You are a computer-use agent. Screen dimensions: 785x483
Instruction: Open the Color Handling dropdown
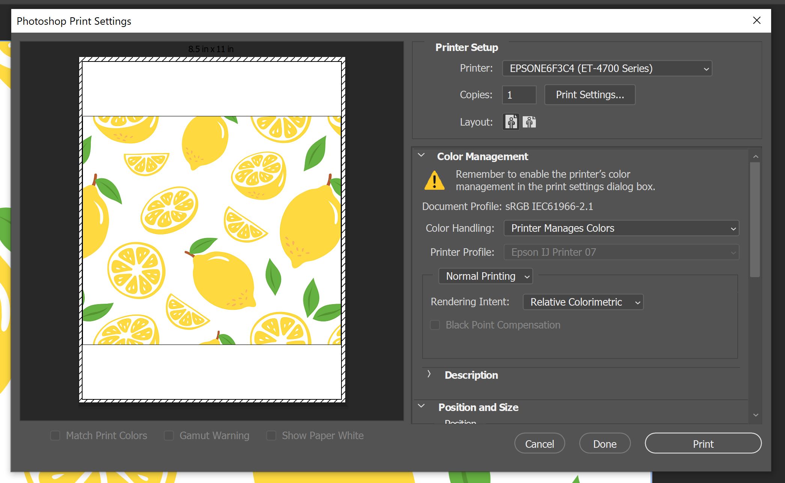[621, 228]
